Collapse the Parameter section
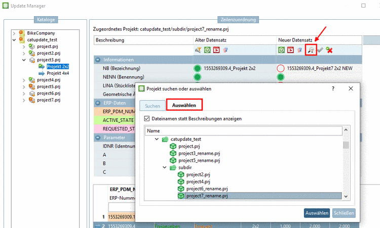The image size is (380, 228). (98, 138)
